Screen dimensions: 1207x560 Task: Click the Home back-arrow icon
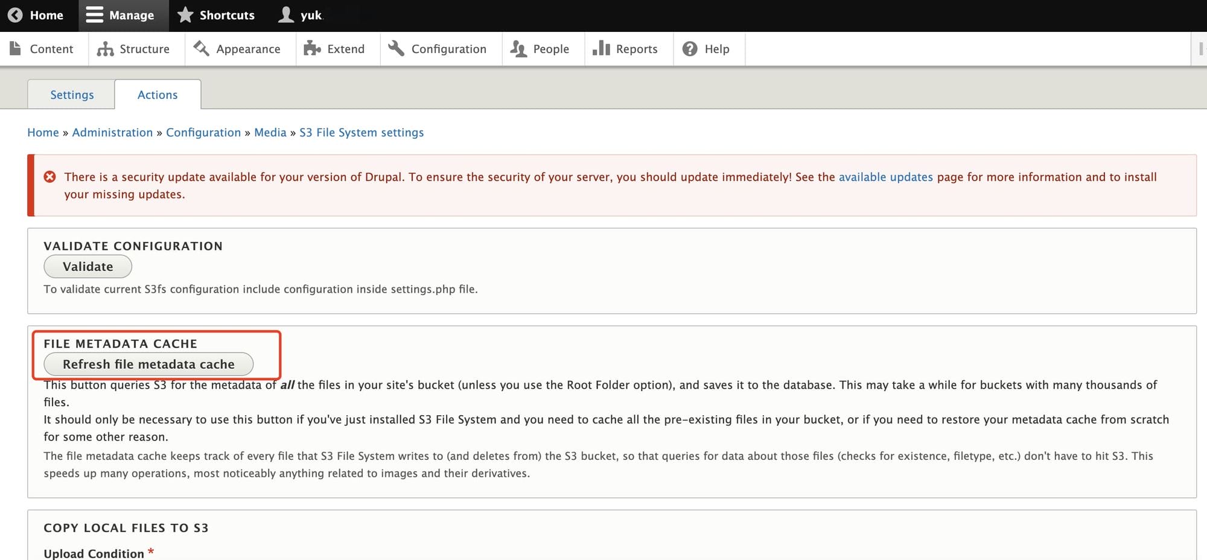15,15
